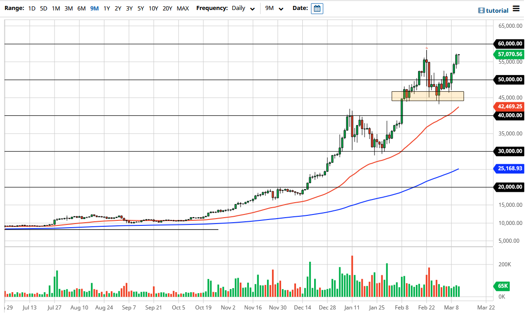Switch to the 3M range
The image size is (528, 314).
[x=68, y=8]
